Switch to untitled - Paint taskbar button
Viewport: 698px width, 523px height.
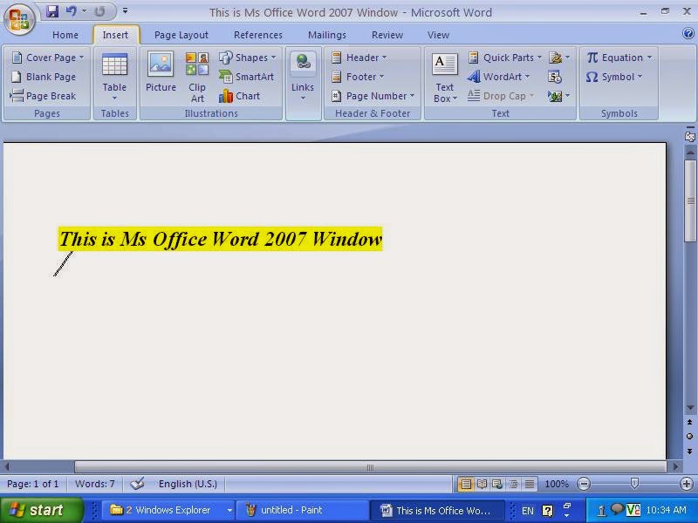tap(302, 510)
